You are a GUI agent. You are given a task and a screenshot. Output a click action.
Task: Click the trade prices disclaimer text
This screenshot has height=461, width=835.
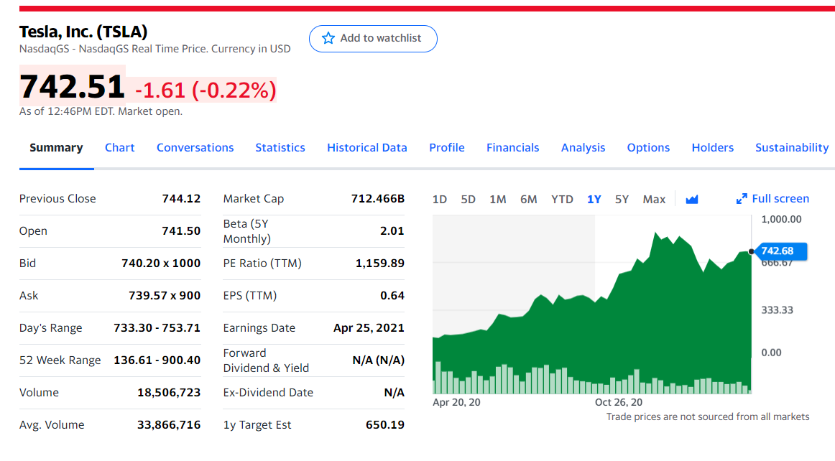pyautogui.click(x=708, y=416)
